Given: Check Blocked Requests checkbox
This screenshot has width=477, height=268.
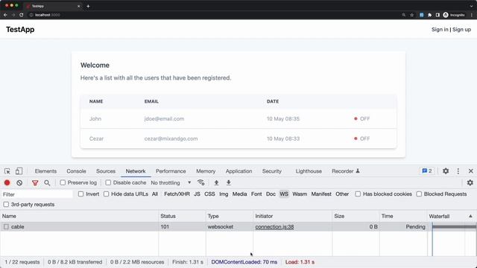Looking at the screenshot, I should [419, 194].
